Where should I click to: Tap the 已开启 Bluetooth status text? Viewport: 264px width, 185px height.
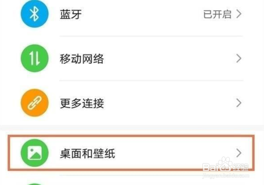[x=217, y=15]
